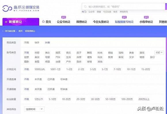Image resolution: width=167 pixels, height=114 pixels.
Task: Filter follower count by 50-100万
Action: [110, 99]
